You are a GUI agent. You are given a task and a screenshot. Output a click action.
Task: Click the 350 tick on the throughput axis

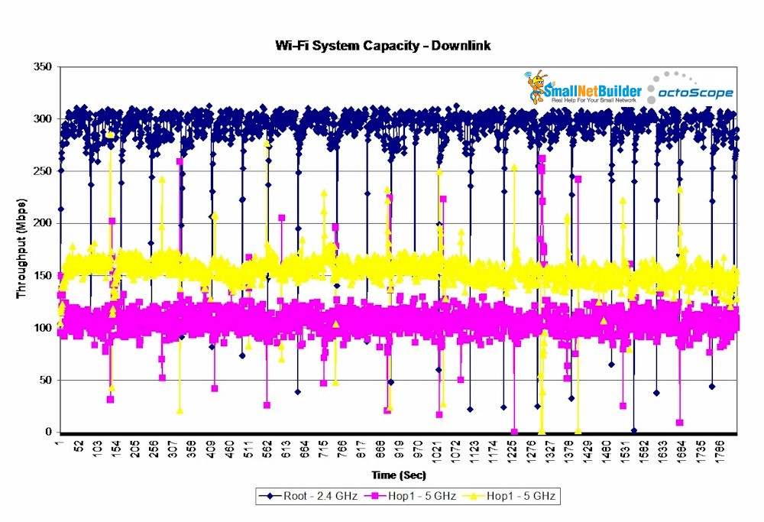tap(43, 66)
